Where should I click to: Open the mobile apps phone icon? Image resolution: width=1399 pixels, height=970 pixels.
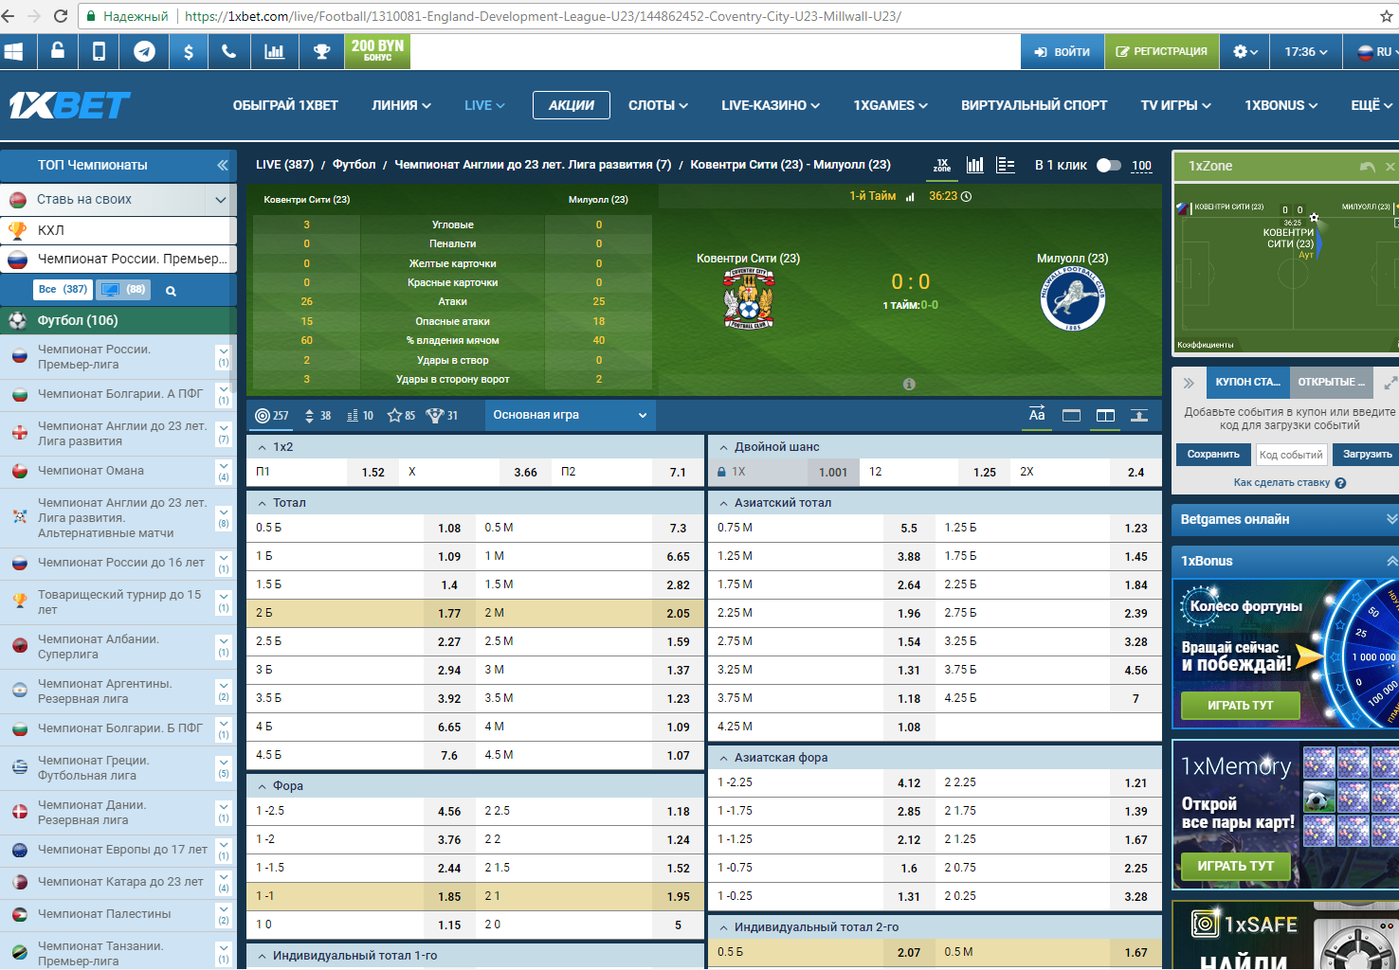[99, 52]
